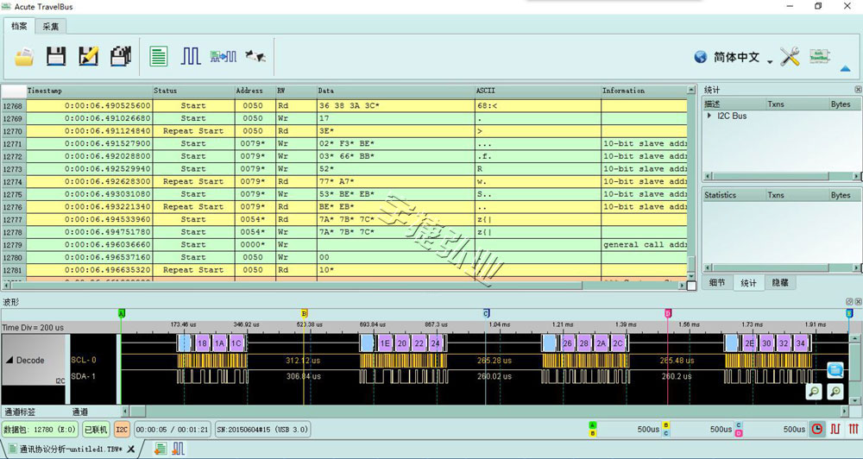Toggle the red clock time display icon
Screen dimensions: 863x459
[x=817, y=430]
